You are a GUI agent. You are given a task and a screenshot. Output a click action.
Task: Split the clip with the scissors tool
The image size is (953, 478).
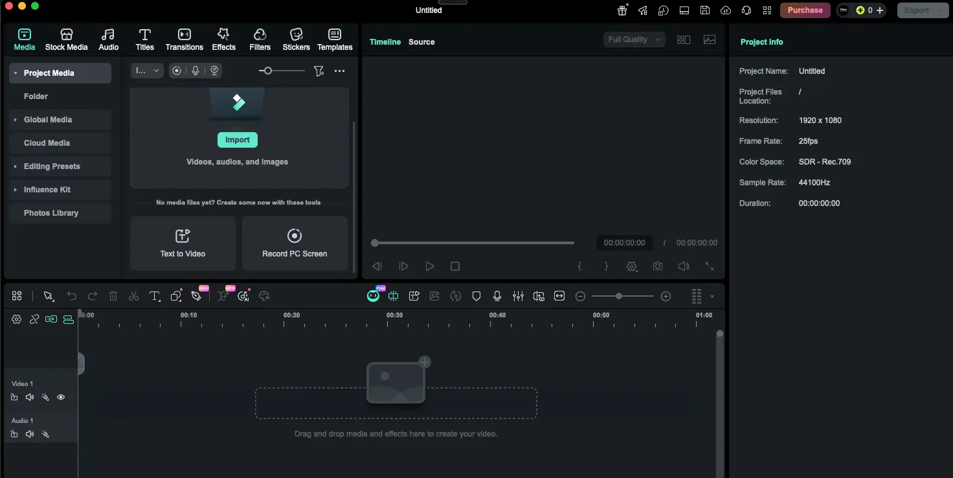134,296
